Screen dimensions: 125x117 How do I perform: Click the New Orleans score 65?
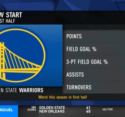pos(88,111)
